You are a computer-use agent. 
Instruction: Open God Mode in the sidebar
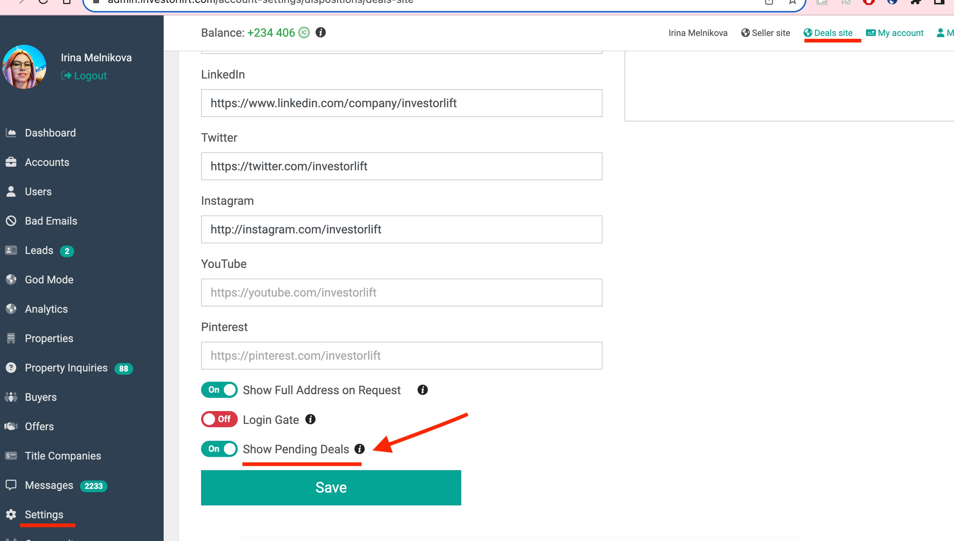[x=49, y=279]
